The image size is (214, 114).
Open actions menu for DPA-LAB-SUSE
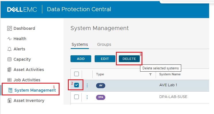pos(87,97)
